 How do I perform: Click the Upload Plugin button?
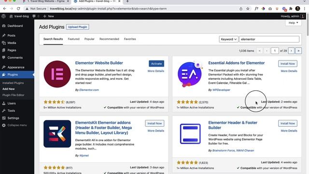pyautogui.click(x=77, y=27)
